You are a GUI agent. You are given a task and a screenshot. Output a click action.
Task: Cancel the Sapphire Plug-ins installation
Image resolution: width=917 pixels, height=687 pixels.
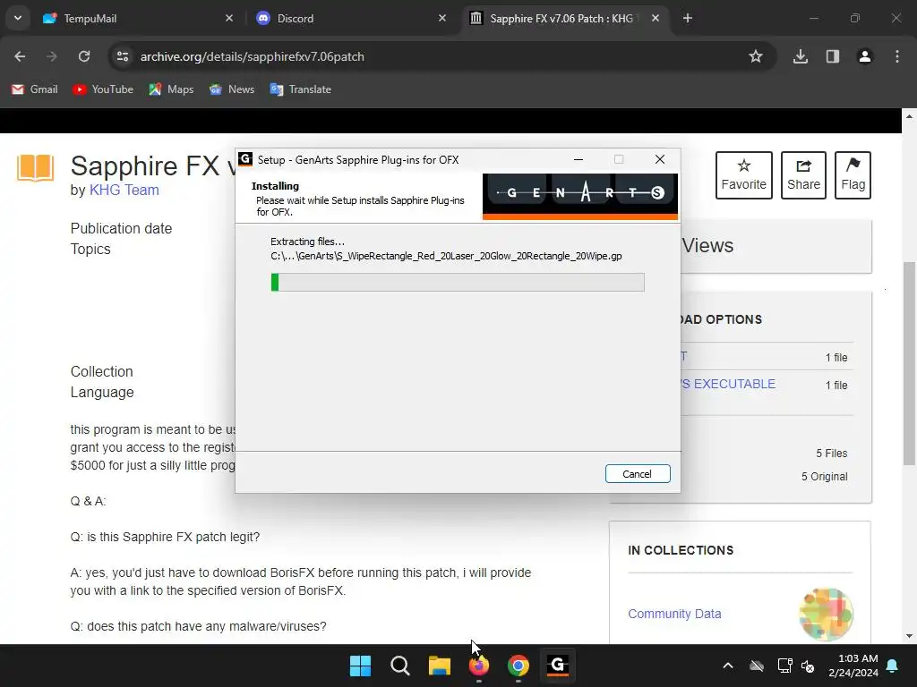coord(638,474)
